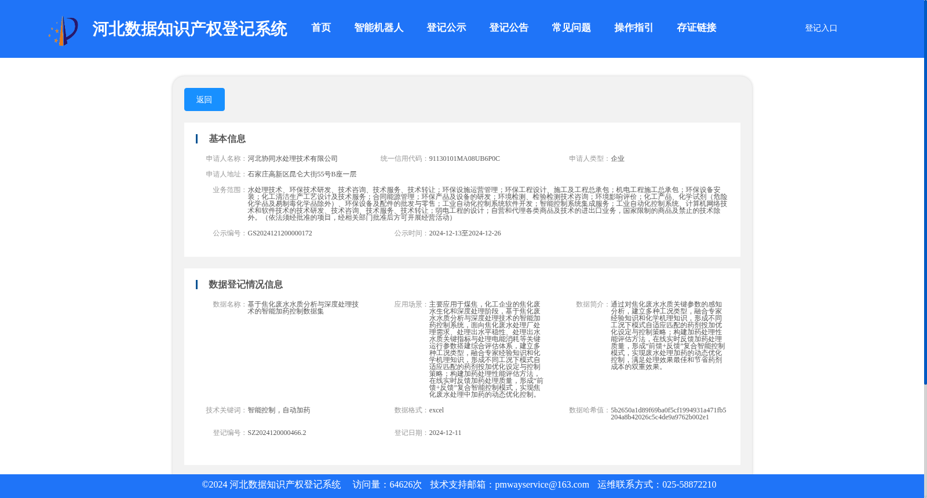The image size is (927, 498).
Task: Select publicity period 2024-12-13至2024-12-26
Action: [465, 233]
